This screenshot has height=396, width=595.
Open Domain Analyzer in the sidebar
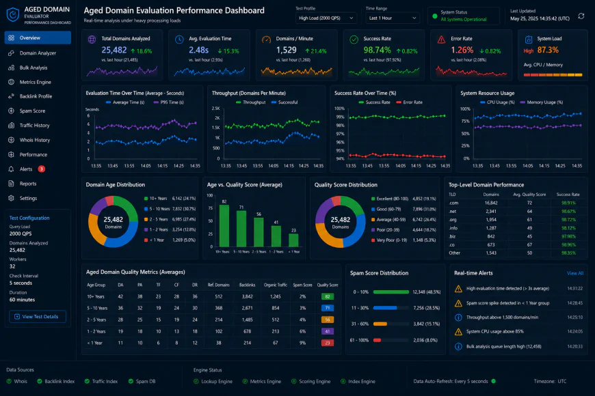coord(38,53)
